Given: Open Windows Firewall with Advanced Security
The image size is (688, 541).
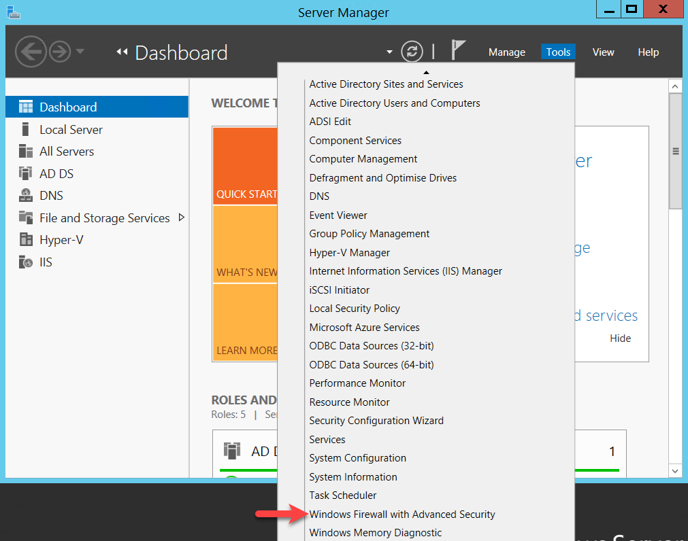Looking at the screenshot, I should [402, 514].
